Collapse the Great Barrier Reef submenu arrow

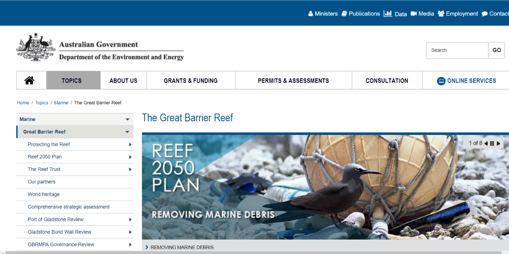(128, 132)
